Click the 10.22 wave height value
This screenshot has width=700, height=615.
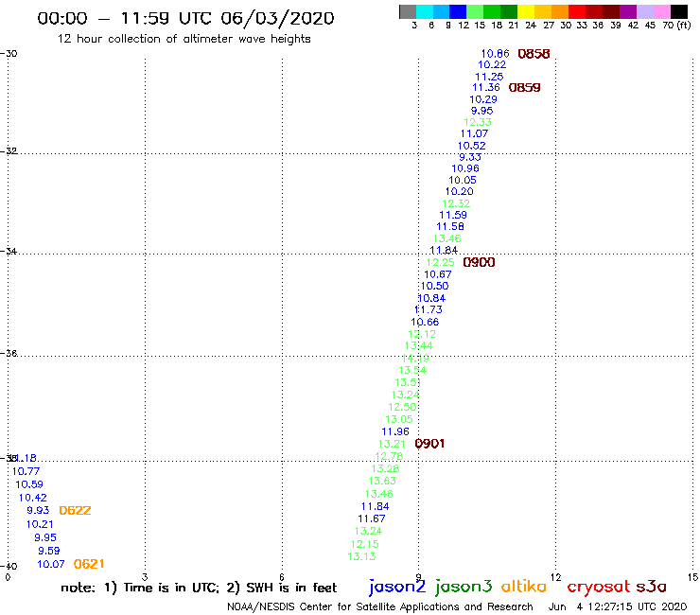click(x=492, y=64)
